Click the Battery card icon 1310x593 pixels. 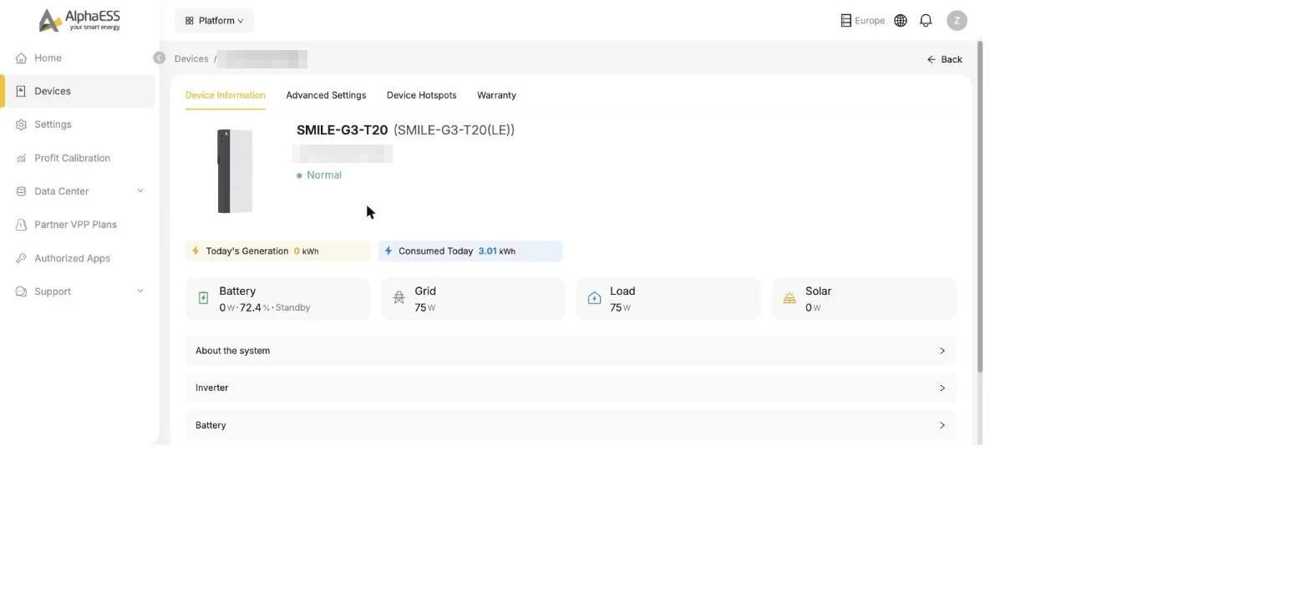203,298
